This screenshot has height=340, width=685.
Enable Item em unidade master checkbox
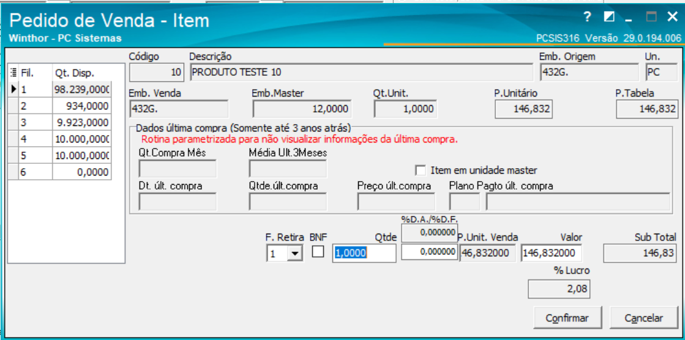point(421,170)
